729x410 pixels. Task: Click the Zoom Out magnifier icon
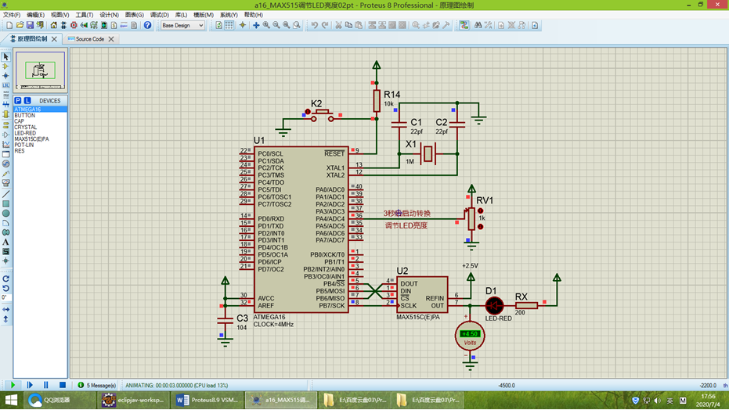(x=276, y=26)
